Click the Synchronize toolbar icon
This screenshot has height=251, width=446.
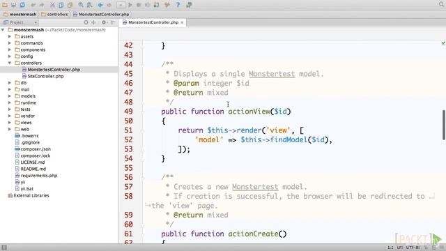(x=22, y=5)
